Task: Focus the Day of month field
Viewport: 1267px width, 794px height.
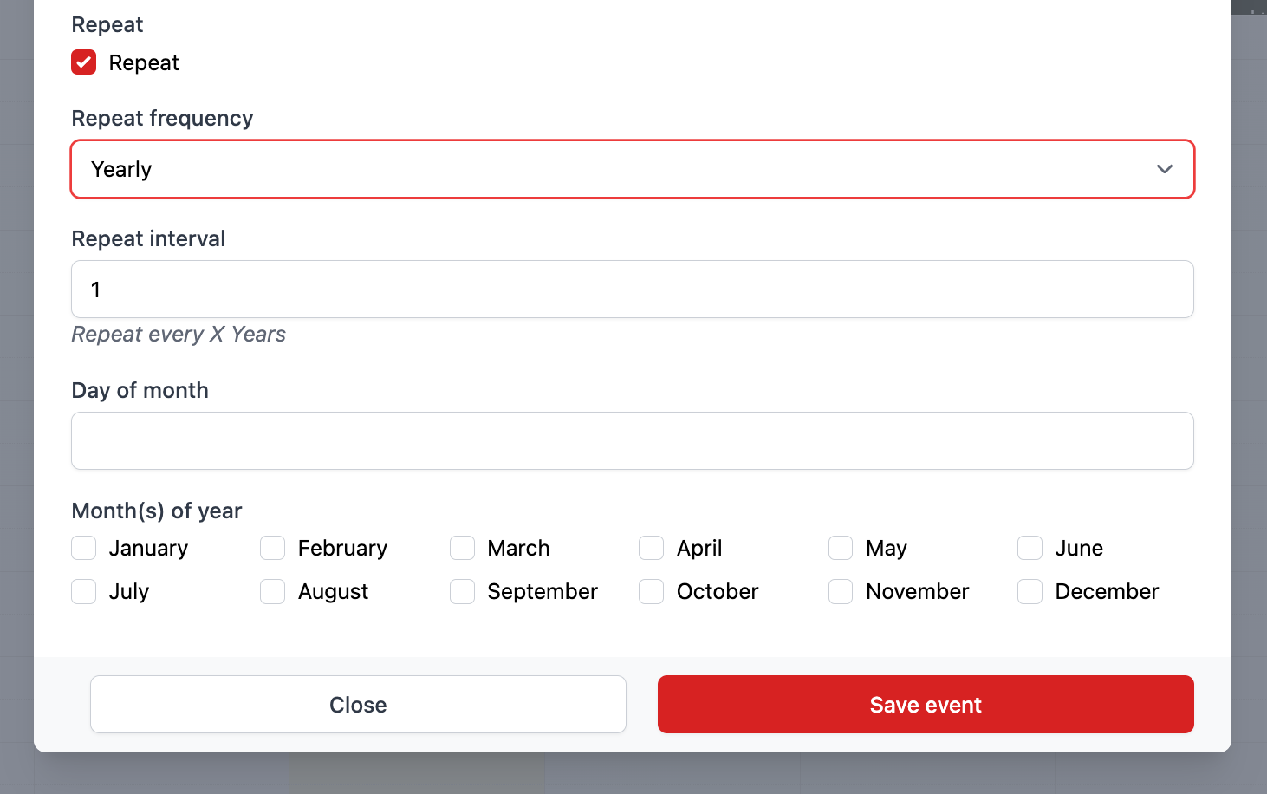Action: (x=632, y=441)
